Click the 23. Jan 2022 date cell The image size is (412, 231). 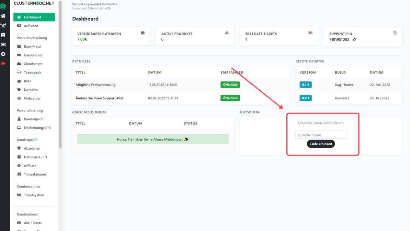coord(380,98)
